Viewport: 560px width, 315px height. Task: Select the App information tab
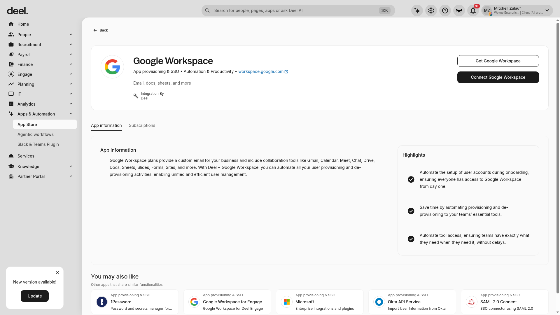[x=106, y=125]
